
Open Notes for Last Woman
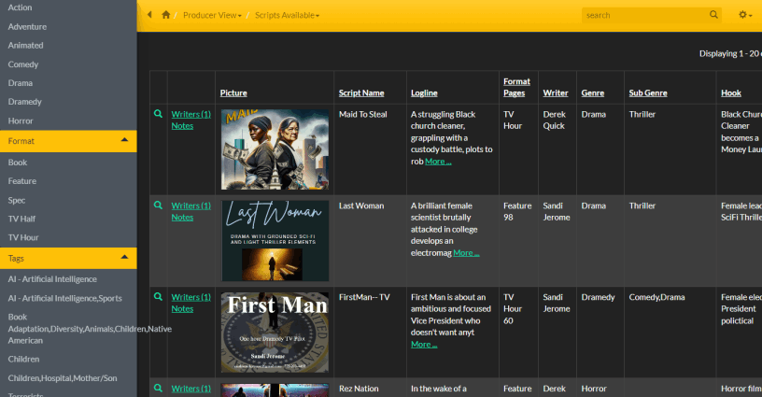pos(182,218)
